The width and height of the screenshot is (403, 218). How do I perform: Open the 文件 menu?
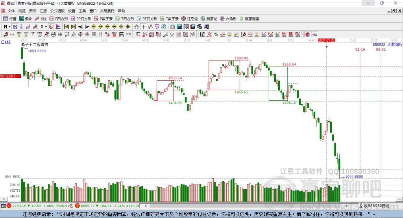click(11, 11)
